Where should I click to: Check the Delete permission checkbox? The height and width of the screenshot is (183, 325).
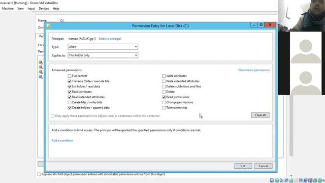164,91
